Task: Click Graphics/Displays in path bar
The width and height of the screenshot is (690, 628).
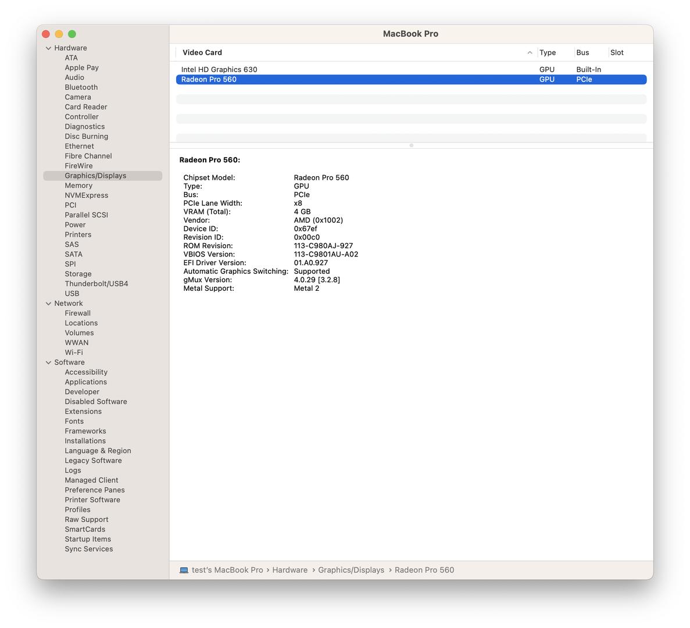Action: tap(351, 570)
